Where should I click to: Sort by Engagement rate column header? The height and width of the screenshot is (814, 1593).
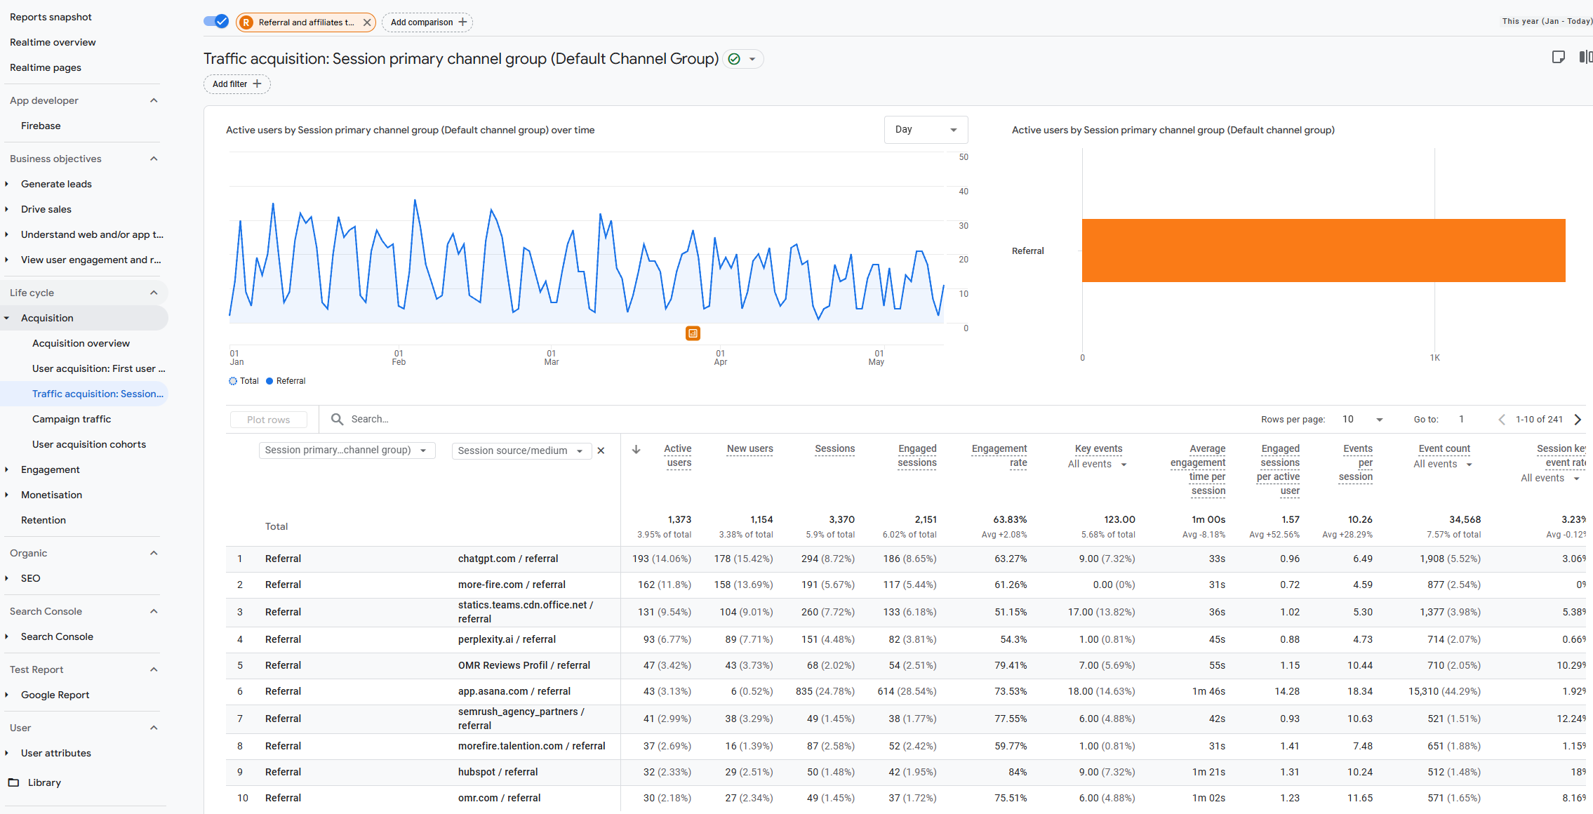(x=999, y=455)
